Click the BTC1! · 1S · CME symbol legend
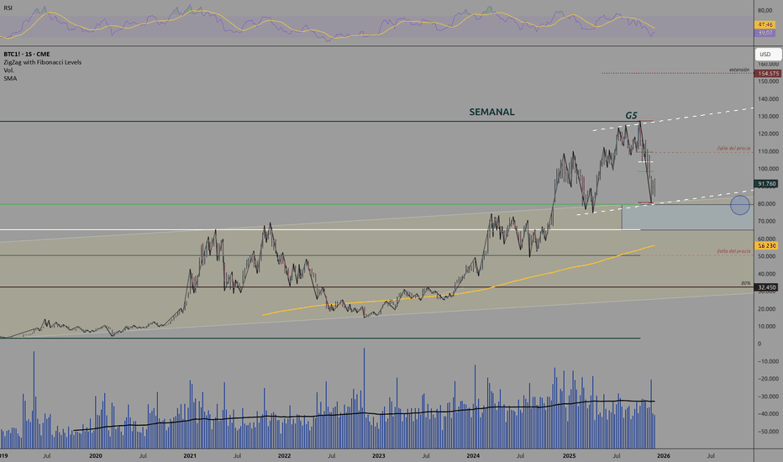The width and height of the screenshot is (783, 462). coord(27,54)
